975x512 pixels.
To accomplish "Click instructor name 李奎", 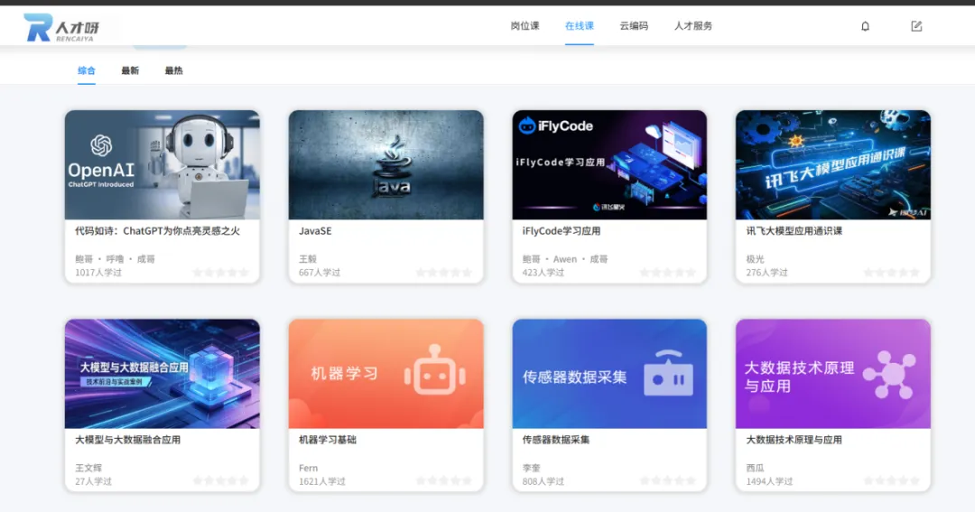I will [531, 468].
